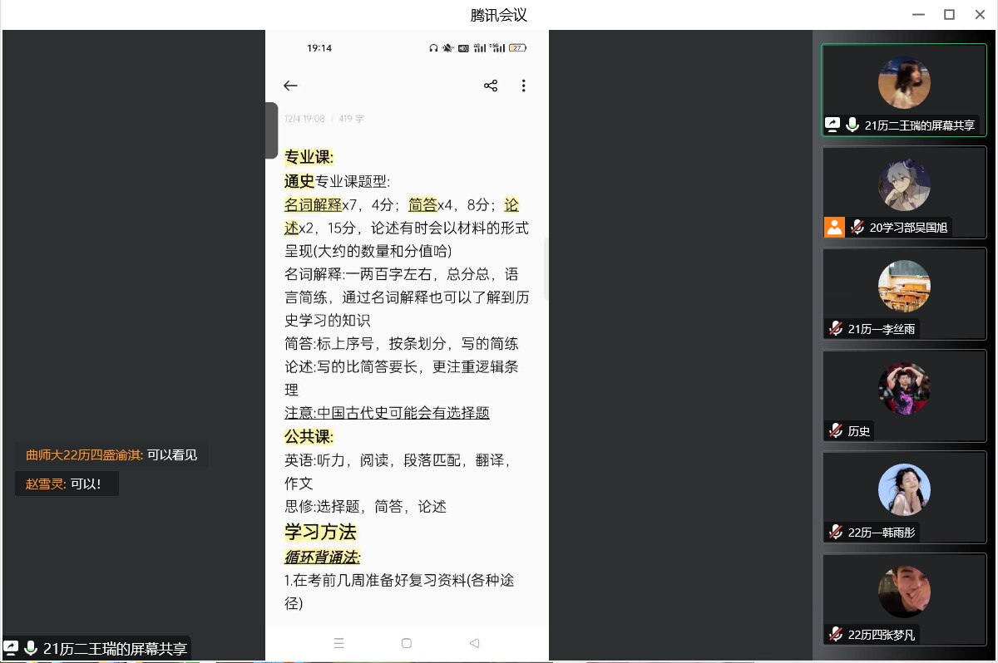Click the green microphone icon in bottom-left label

pos(31,649)
